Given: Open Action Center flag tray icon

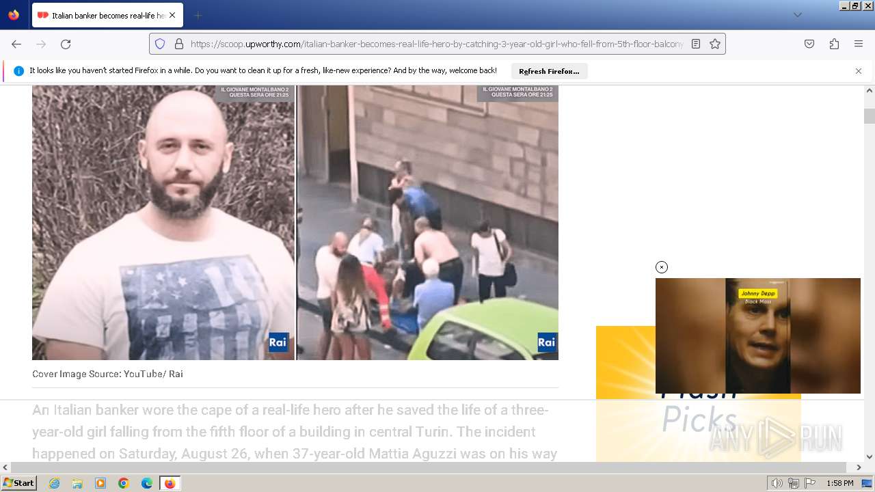Looking at the screenshot, I should point(809,483).
